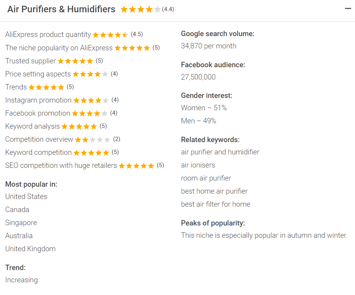
Task: Click the 'room air purifier' keyword
Action: pos(206,178)
